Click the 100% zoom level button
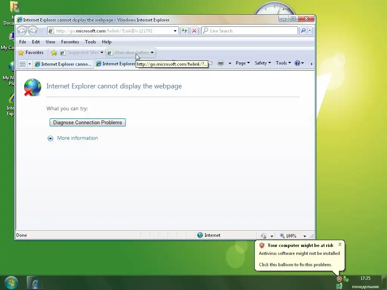Viewport: 387px width, 290px height. [x=288, y=236]
